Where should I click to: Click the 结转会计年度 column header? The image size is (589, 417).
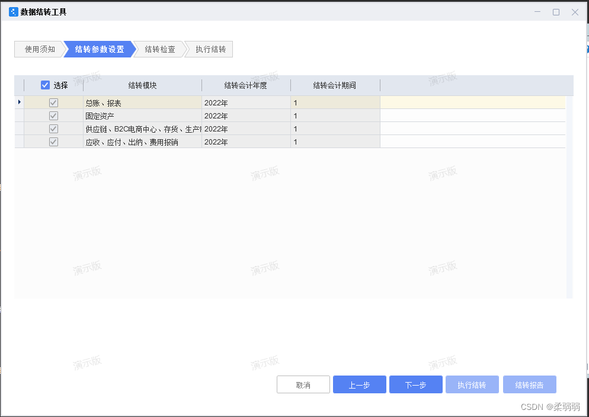coord(245,85)
